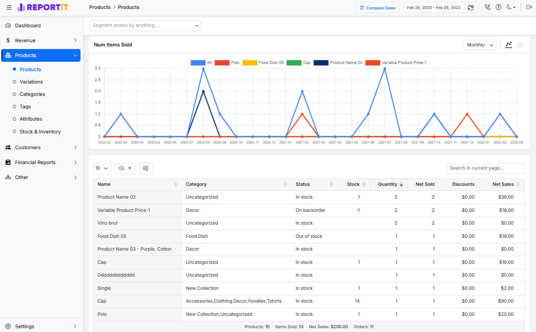Toggle Food Dish 05 yellow legend swatch

250,63
